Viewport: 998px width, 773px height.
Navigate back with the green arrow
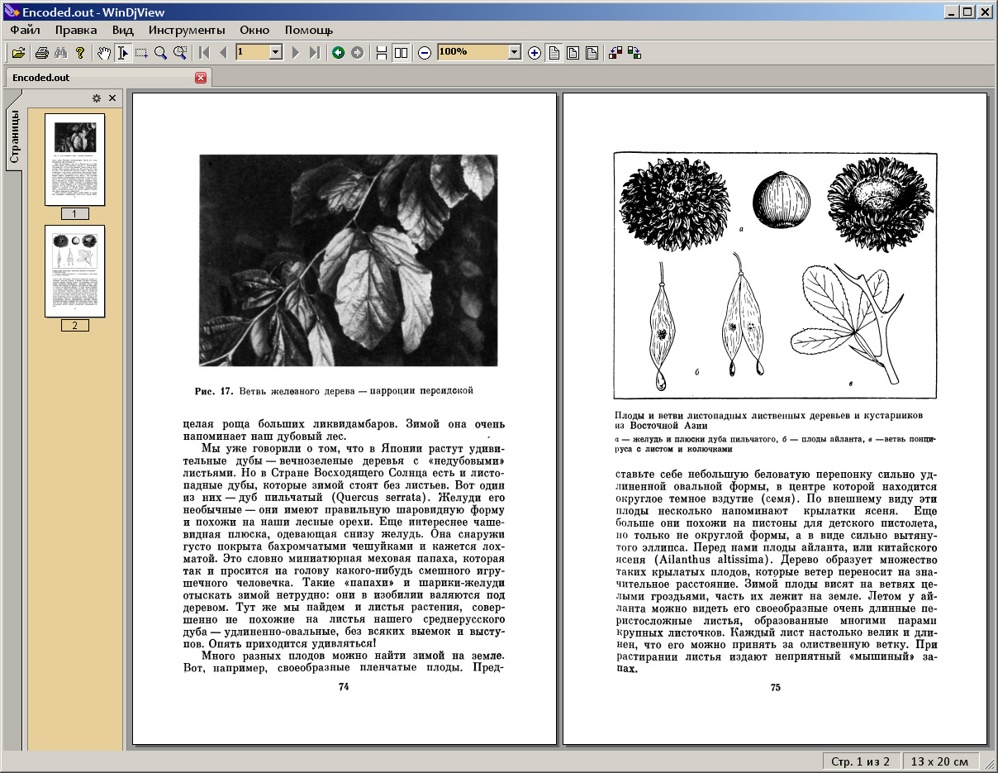pos(338,53)
